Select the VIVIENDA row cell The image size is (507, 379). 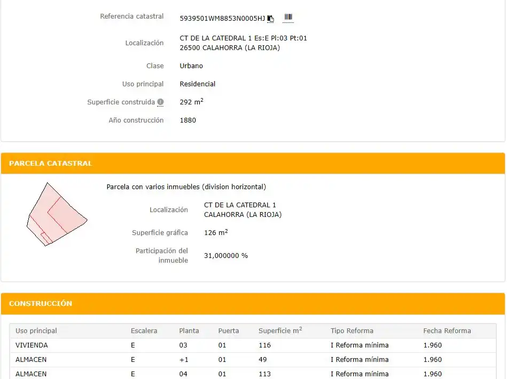32,345
